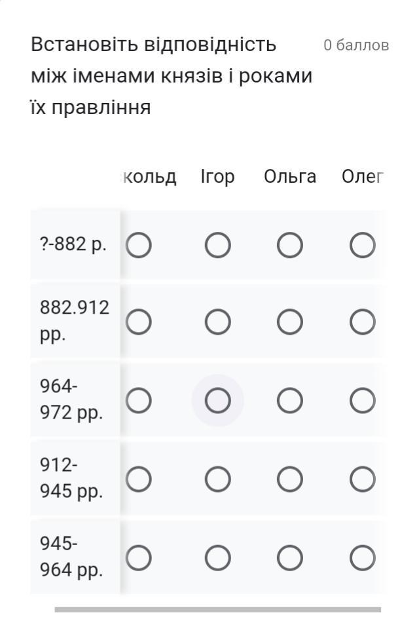Choose Ігор for the 945-964 рр. row
This screenshot has width=419, height=638.
pyautogui.click(x=218, y=558)
